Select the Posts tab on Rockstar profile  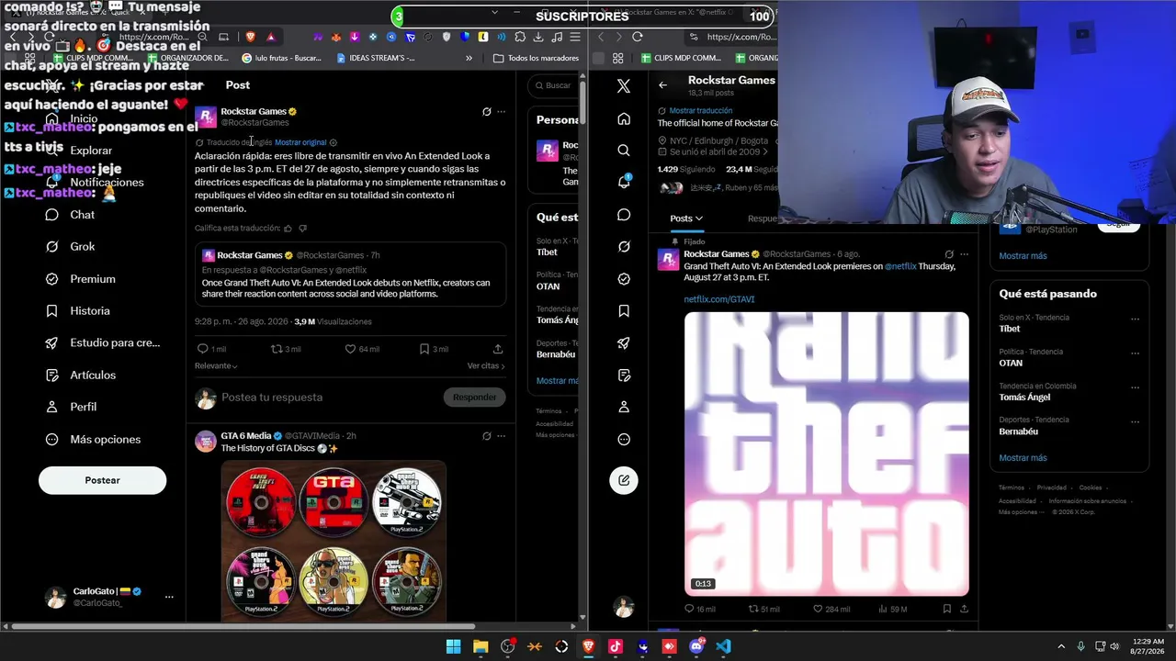[x=685, y=218]
